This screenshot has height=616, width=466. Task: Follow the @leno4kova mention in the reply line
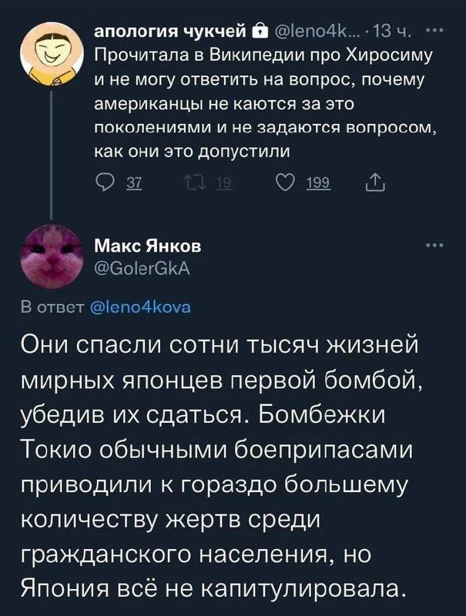pyautogui.click(x=139, y=309)
